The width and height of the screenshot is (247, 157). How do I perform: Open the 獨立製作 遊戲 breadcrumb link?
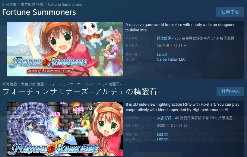click(32, 5)
